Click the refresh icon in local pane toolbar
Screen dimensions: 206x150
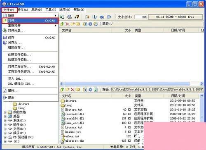96,90
